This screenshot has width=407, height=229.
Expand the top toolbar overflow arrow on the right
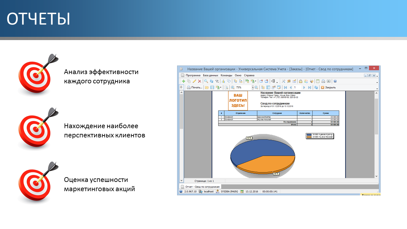[377, 83]
